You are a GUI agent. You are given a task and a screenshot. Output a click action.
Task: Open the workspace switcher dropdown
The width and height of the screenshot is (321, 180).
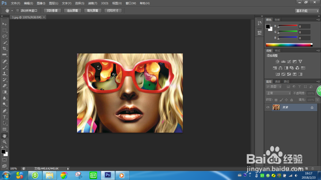click(307, 11)
